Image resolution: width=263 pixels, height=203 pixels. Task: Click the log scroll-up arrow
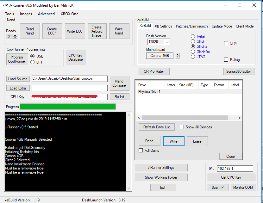pyautogui.click(x=128, y=115)
